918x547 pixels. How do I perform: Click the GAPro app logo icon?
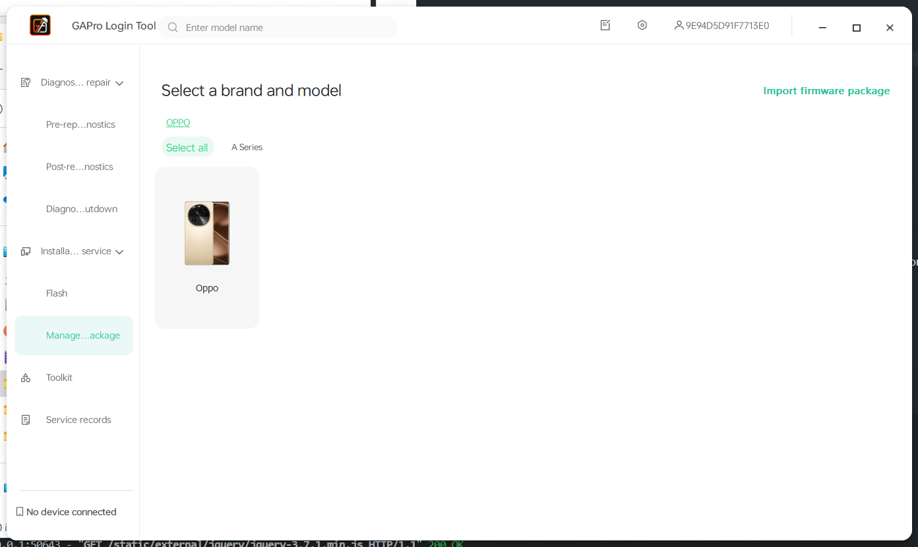pyautogui.click(x=40, y=25)
